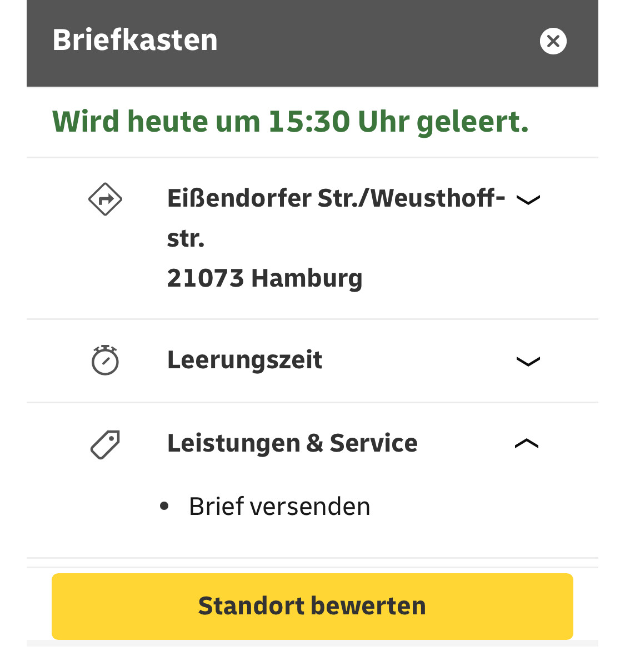Image resolution: width=625 pixels, height=671 pixels.
Task: Select the Brief versenden service entry
Action: (279, 507)
